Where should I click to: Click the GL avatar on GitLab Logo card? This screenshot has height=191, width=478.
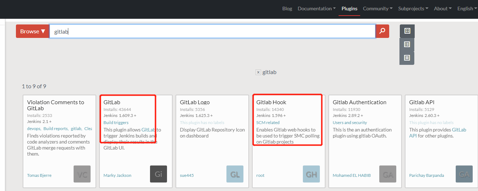(235, 174)
